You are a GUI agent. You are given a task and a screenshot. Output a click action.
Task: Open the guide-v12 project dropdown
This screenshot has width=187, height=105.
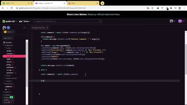click(x=10, y=21)
